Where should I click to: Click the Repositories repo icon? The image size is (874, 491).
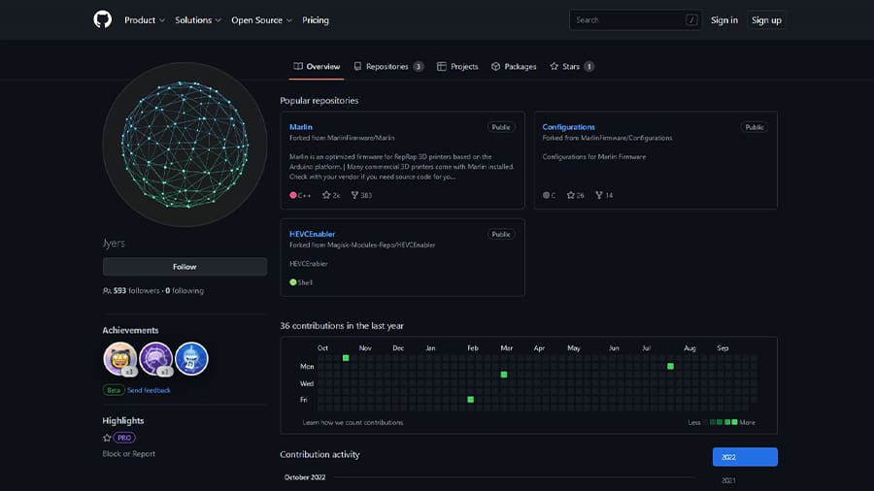point(357,66)
